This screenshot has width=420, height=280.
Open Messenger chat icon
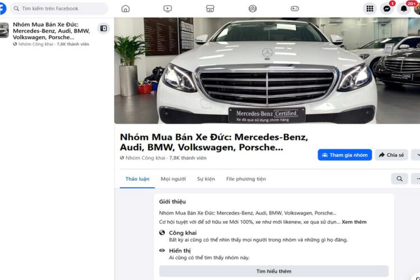[387, 8]
